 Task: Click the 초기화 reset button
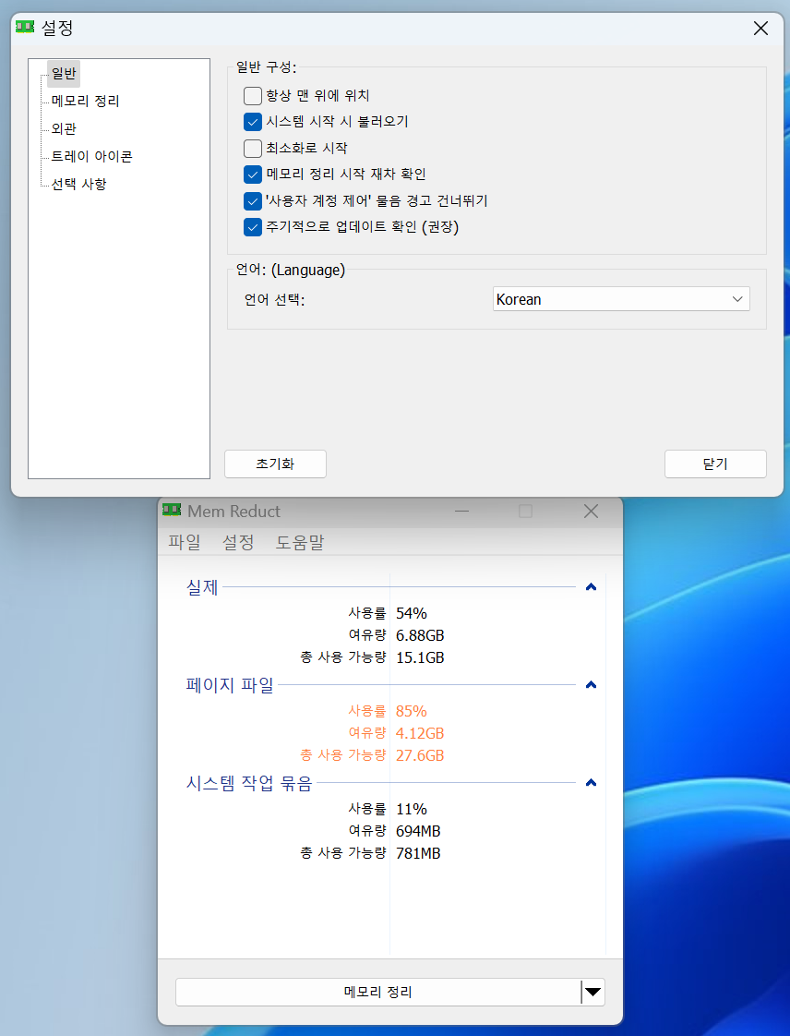275,464
